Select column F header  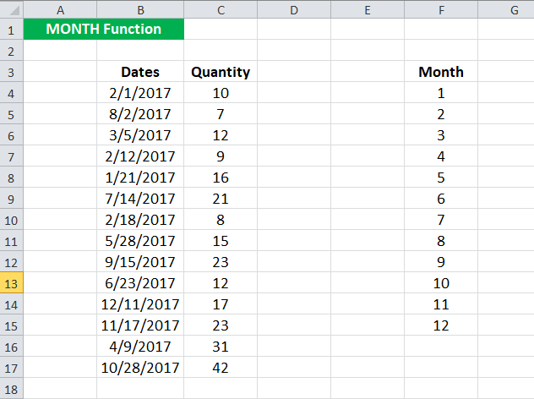441,10
